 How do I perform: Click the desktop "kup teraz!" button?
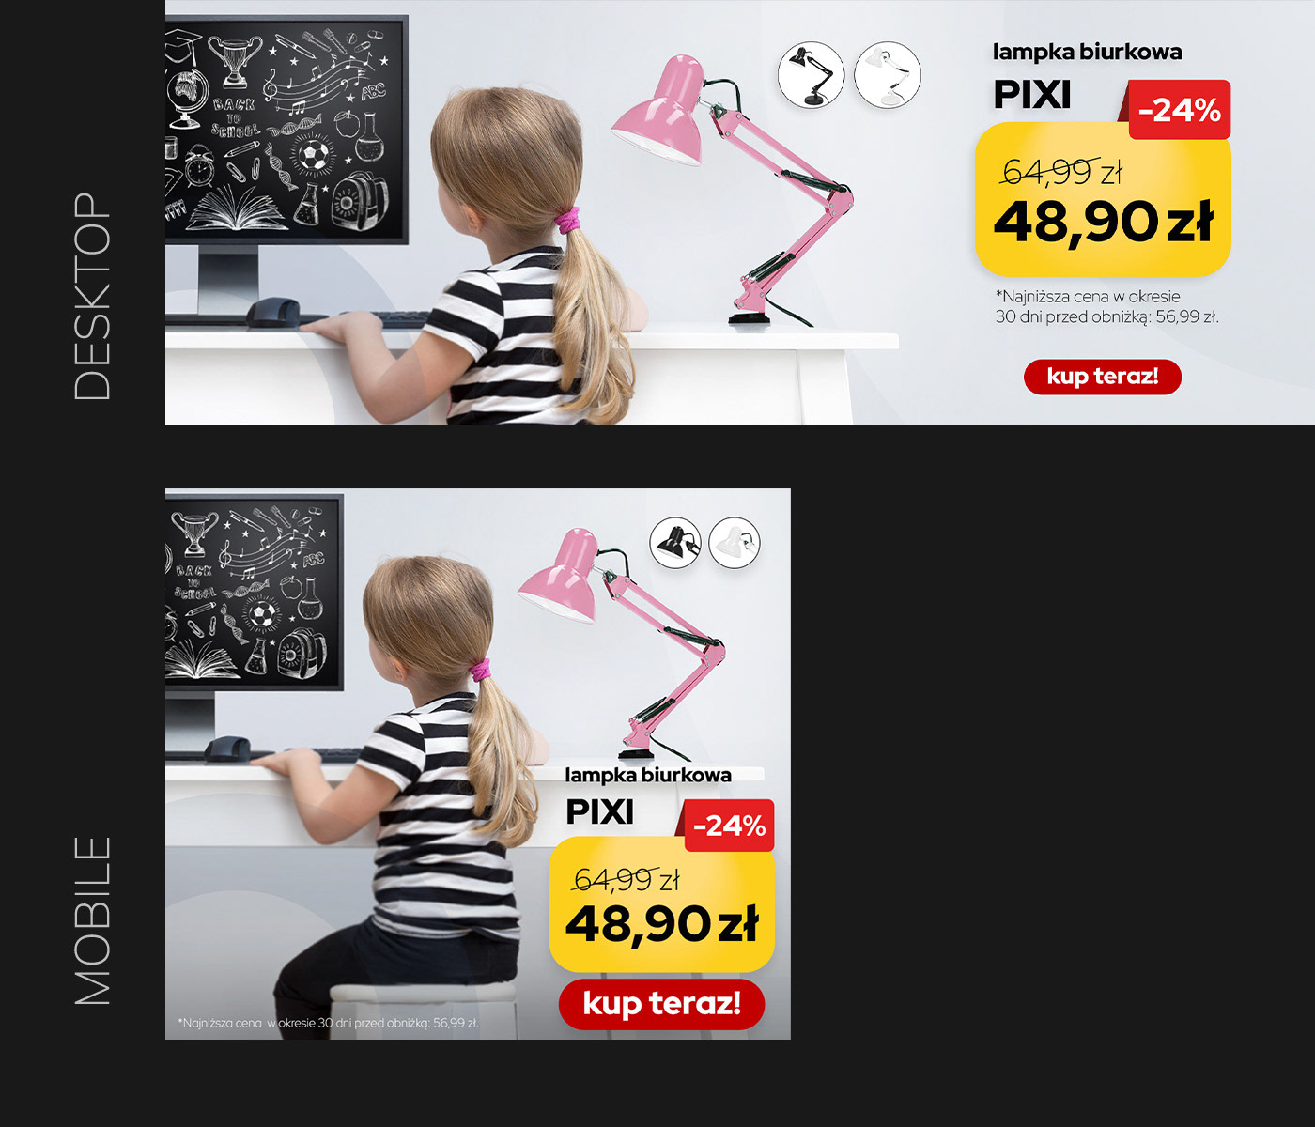[x=1103, y=377]
